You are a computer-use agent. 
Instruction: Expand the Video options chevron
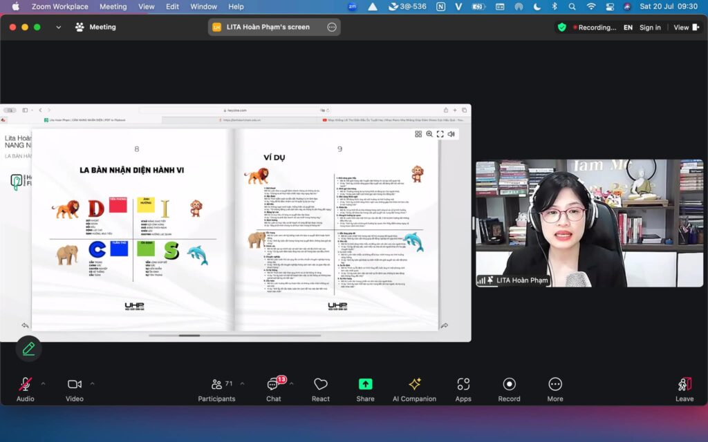[x=92, y=383]
